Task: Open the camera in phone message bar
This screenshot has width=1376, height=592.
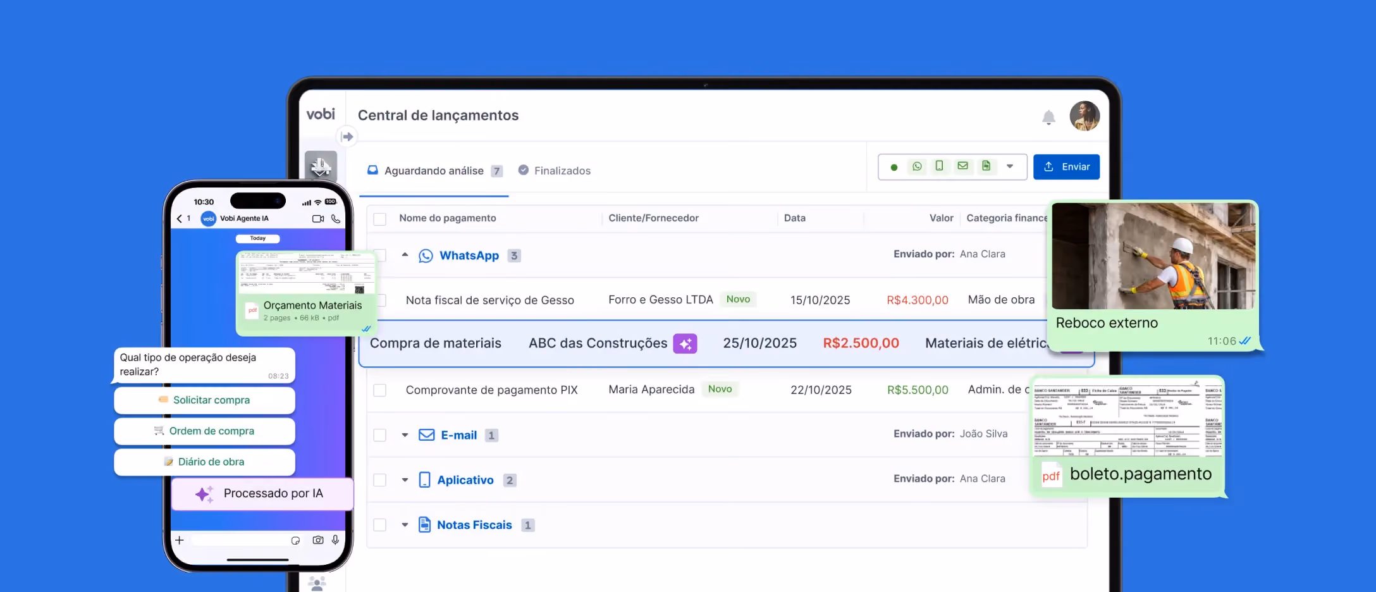Action: [318, 540]
